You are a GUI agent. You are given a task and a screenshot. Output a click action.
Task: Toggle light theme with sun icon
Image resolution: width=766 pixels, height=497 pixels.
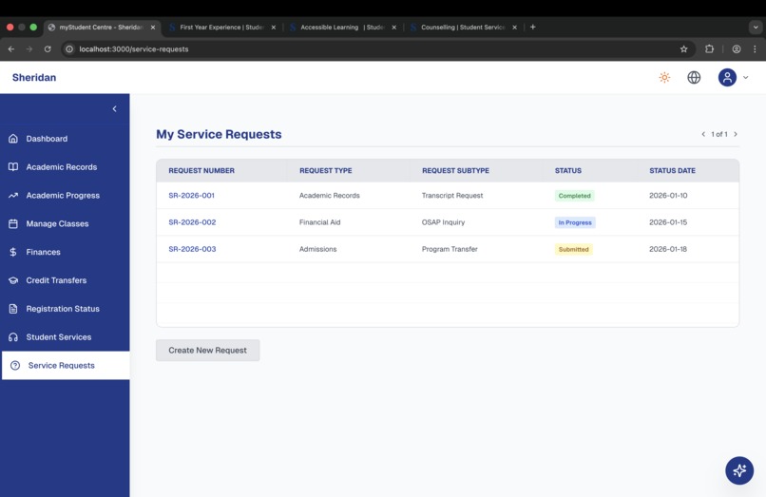coord(664,77)
